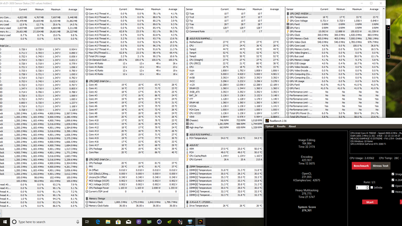
Task: Open the green graphics card taskbar icon
Action: tap(149, 222)
